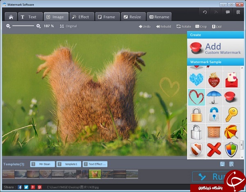This screenshot has height=192, width=246.
Task: Select the Windows color shield sample
Action: pyautogui.click(x=232, y=150)
